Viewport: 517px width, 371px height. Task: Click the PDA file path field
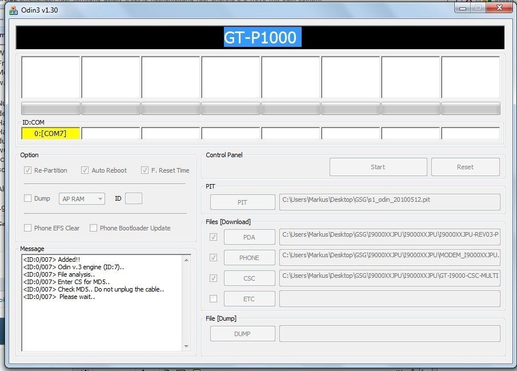tap(390, 237)
